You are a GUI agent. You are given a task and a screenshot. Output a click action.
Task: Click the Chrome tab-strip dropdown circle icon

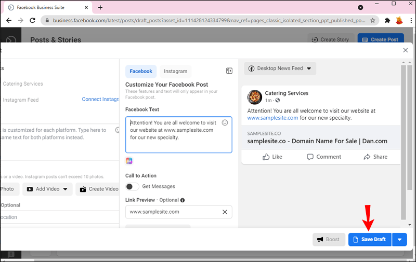360,7
